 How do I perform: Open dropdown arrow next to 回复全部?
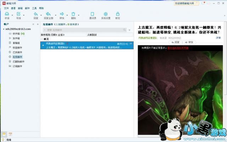[56, 15]
